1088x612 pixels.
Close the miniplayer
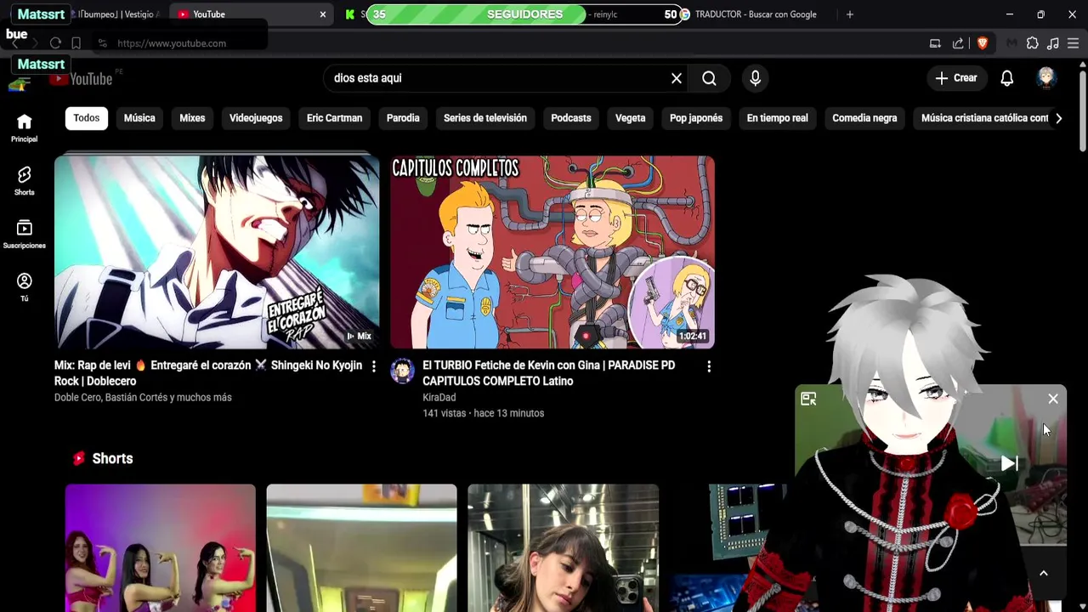pyautogui.click(x=1053, y=399)
